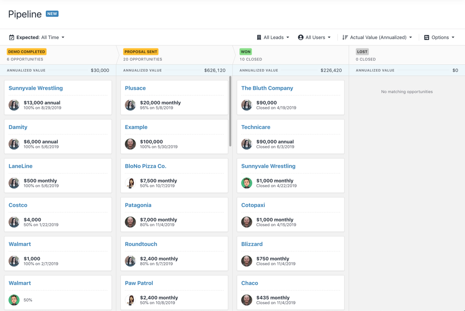Open the Damity lead
Screen dimensions: 465x311
click(x=18, y=127)
